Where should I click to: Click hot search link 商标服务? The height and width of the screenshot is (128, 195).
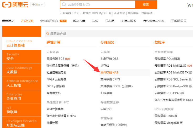click(133, 13)
